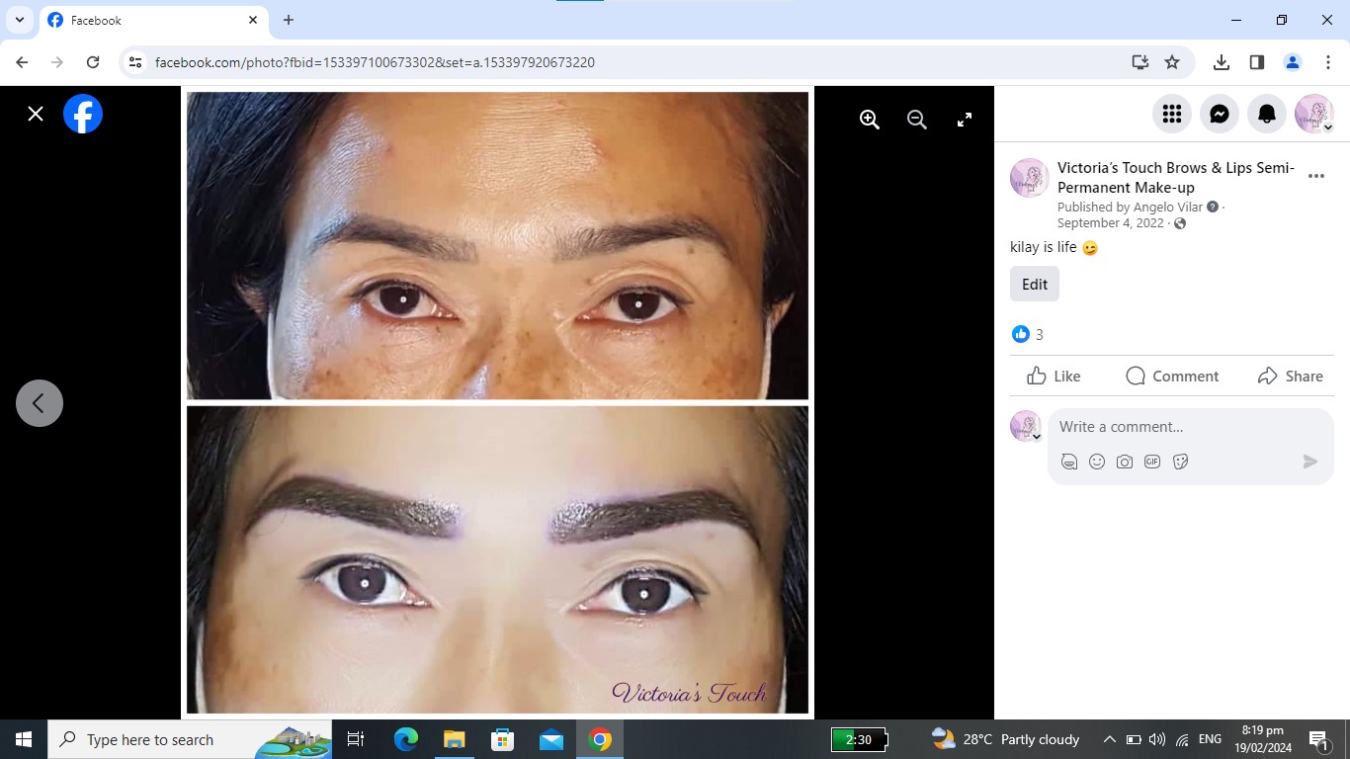Show hidden system tray icons

tap(1109, 739)
